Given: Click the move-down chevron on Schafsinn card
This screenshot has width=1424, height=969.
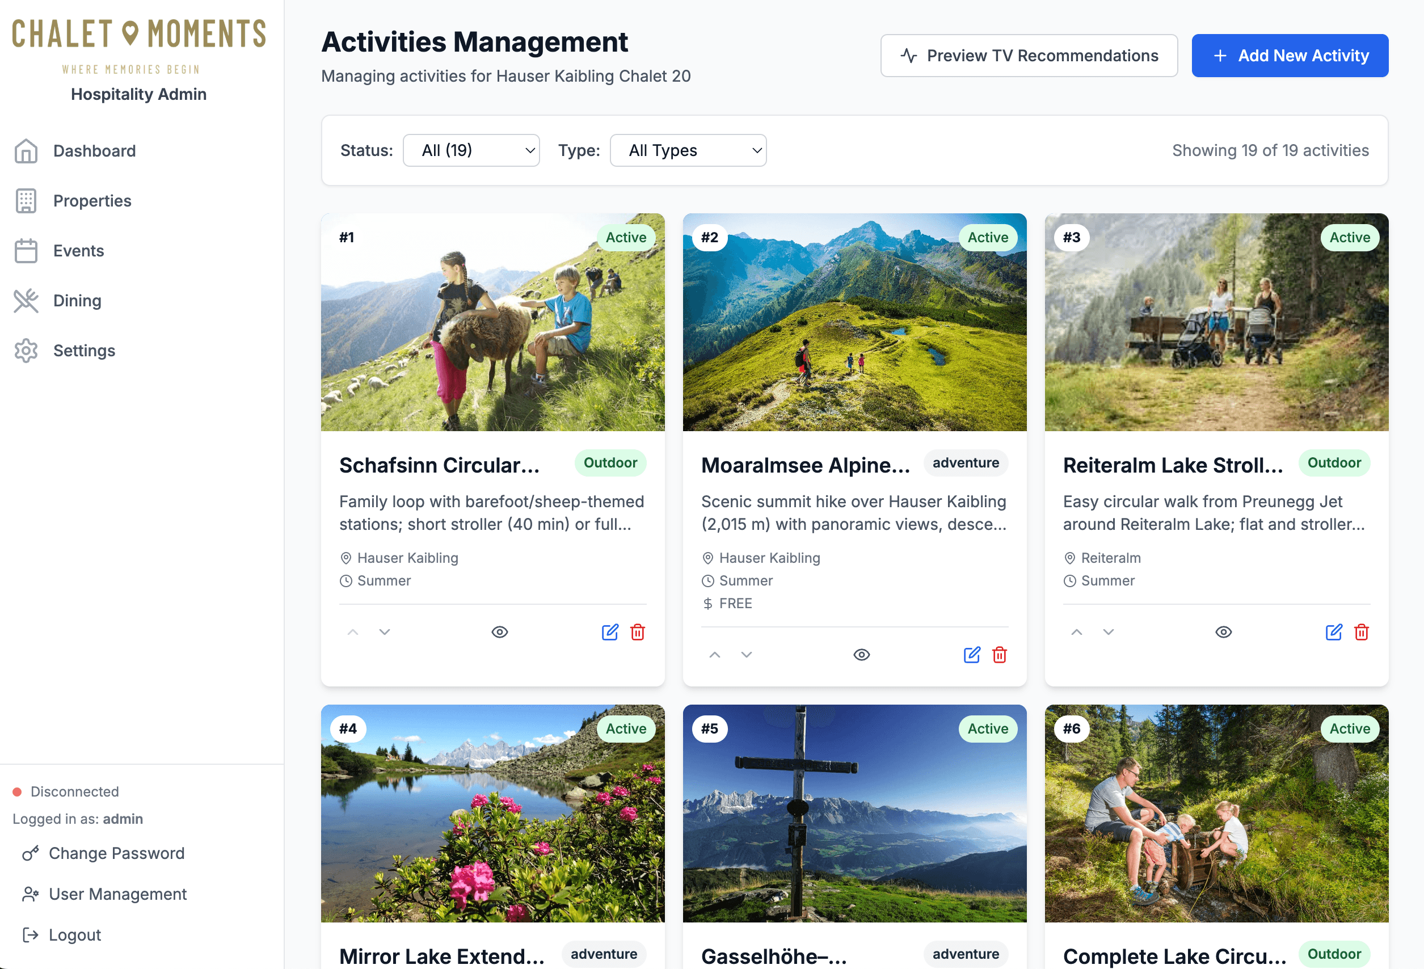Looking at the screenshot, I should click(x=384, y=631).
